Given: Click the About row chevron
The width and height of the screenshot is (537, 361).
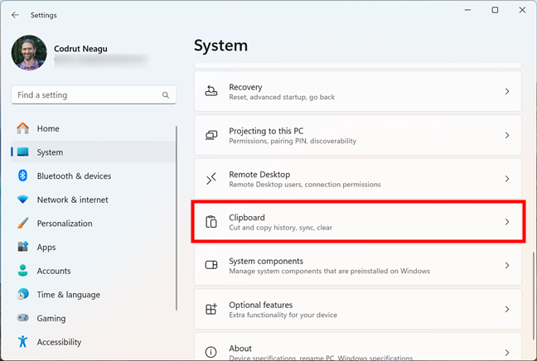Looking at the screenshot, I should [x=507, y=353].
